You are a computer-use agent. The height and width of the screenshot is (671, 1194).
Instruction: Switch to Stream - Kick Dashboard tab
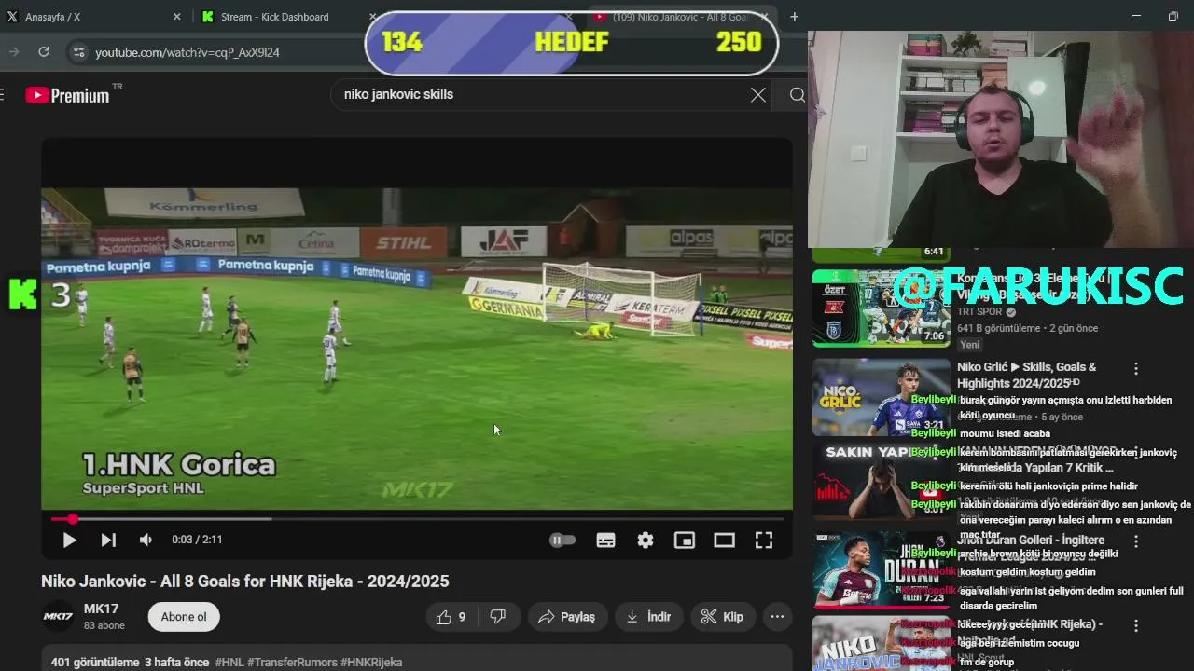click(x=275, y=17)
